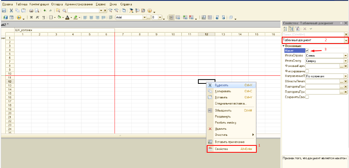Toggle bold text formatting
Viewport: 349px width, 168px height.
click(x=32, y=18)
